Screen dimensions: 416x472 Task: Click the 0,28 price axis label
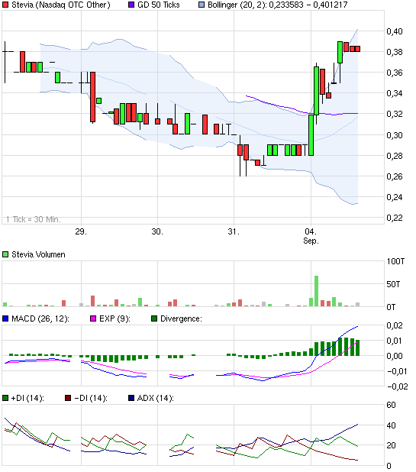click(395, 156)
